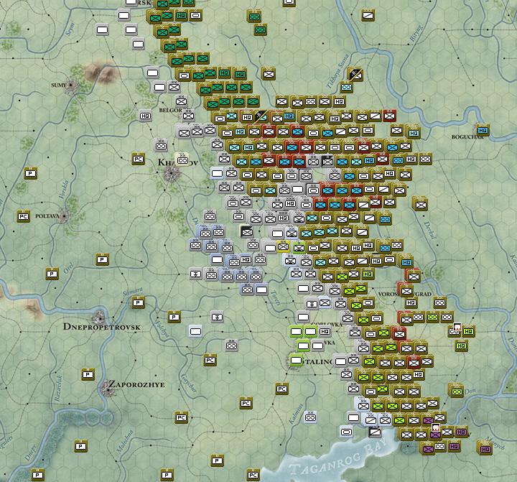Viewport: 517px width, 482px height.
Task: Click the BOGUCHAR town label
Action: pyautogui.click(x=467, y=137)
